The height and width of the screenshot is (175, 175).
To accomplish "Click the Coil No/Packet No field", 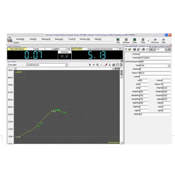I will (155, 62).
